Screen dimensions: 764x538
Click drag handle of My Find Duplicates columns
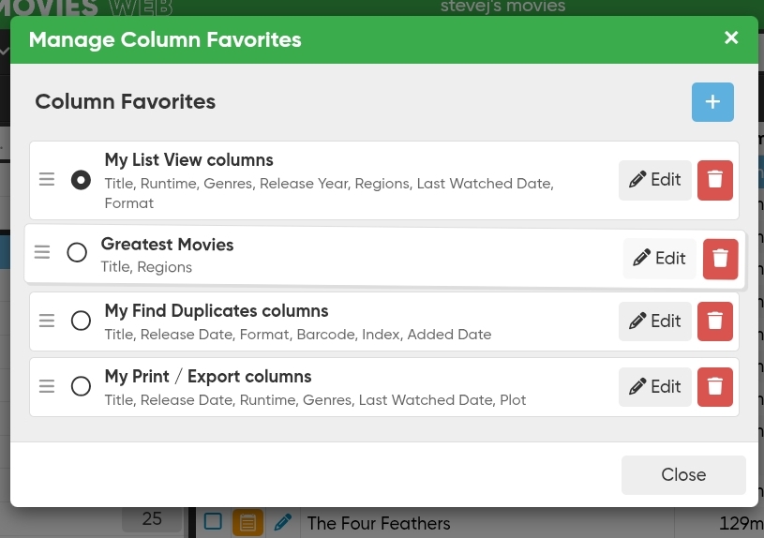pyautogui.click(x=47, y=321)
